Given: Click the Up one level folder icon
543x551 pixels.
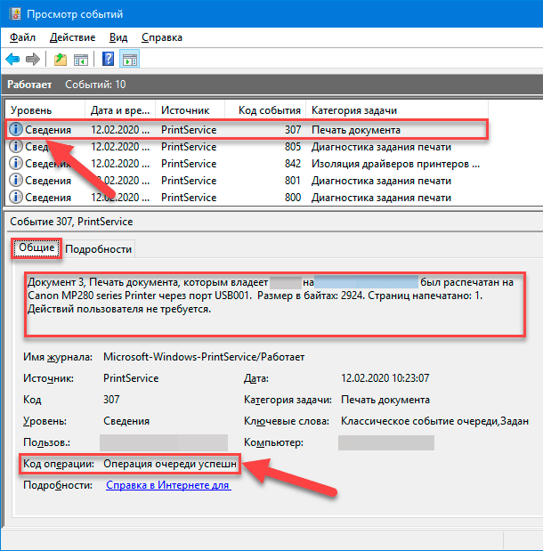Looking at the screenshot, I should [x=61, y=59].
